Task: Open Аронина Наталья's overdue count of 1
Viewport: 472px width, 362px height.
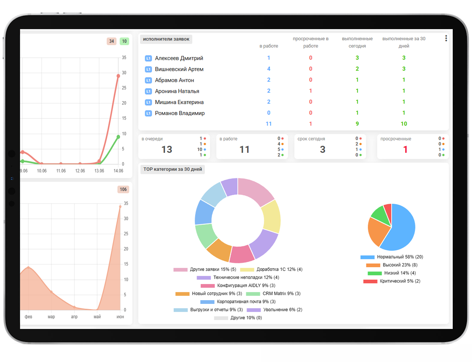Action: point(310,91)
